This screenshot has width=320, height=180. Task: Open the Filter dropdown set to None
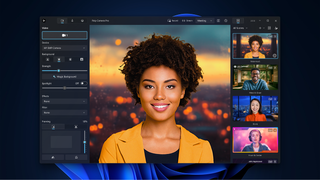click(65, 112)
